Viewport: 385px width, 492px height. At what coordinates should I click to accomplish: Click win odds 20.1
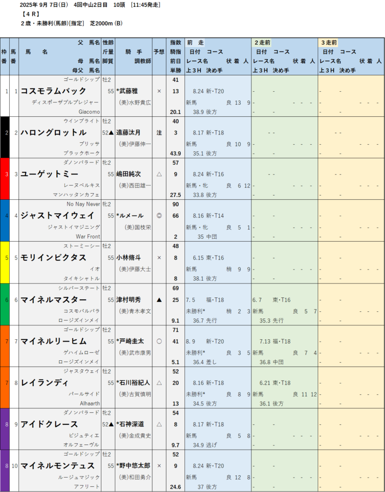(175, 111)
